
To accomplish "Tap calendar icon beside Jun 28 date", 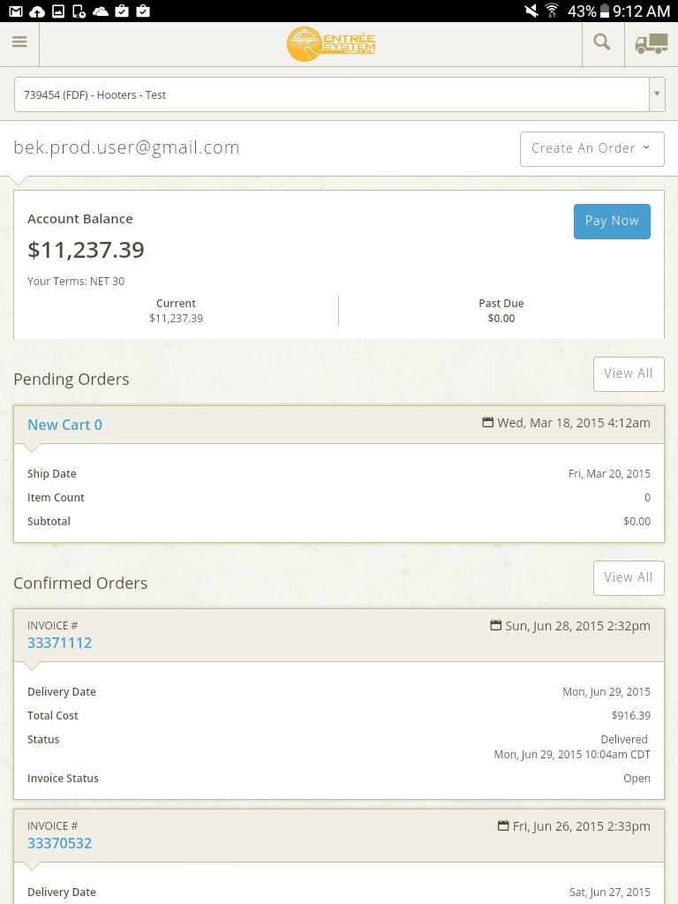I will click(495, 625).
